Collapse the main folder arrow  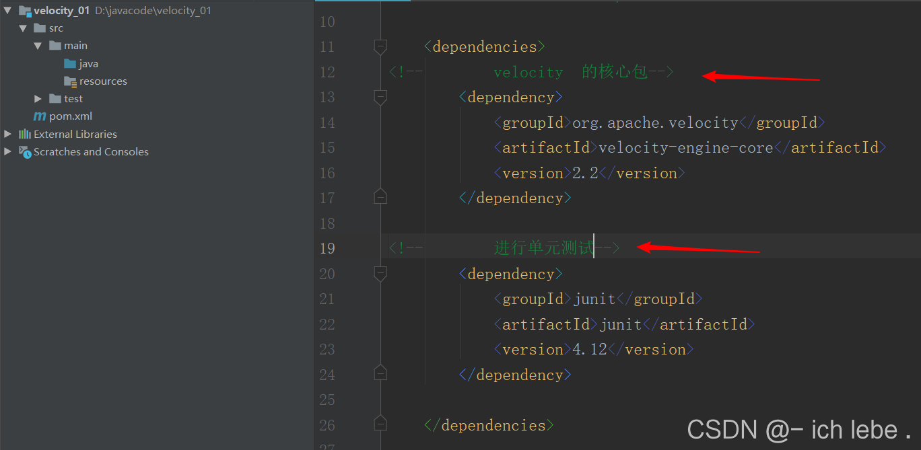[38, 46]
